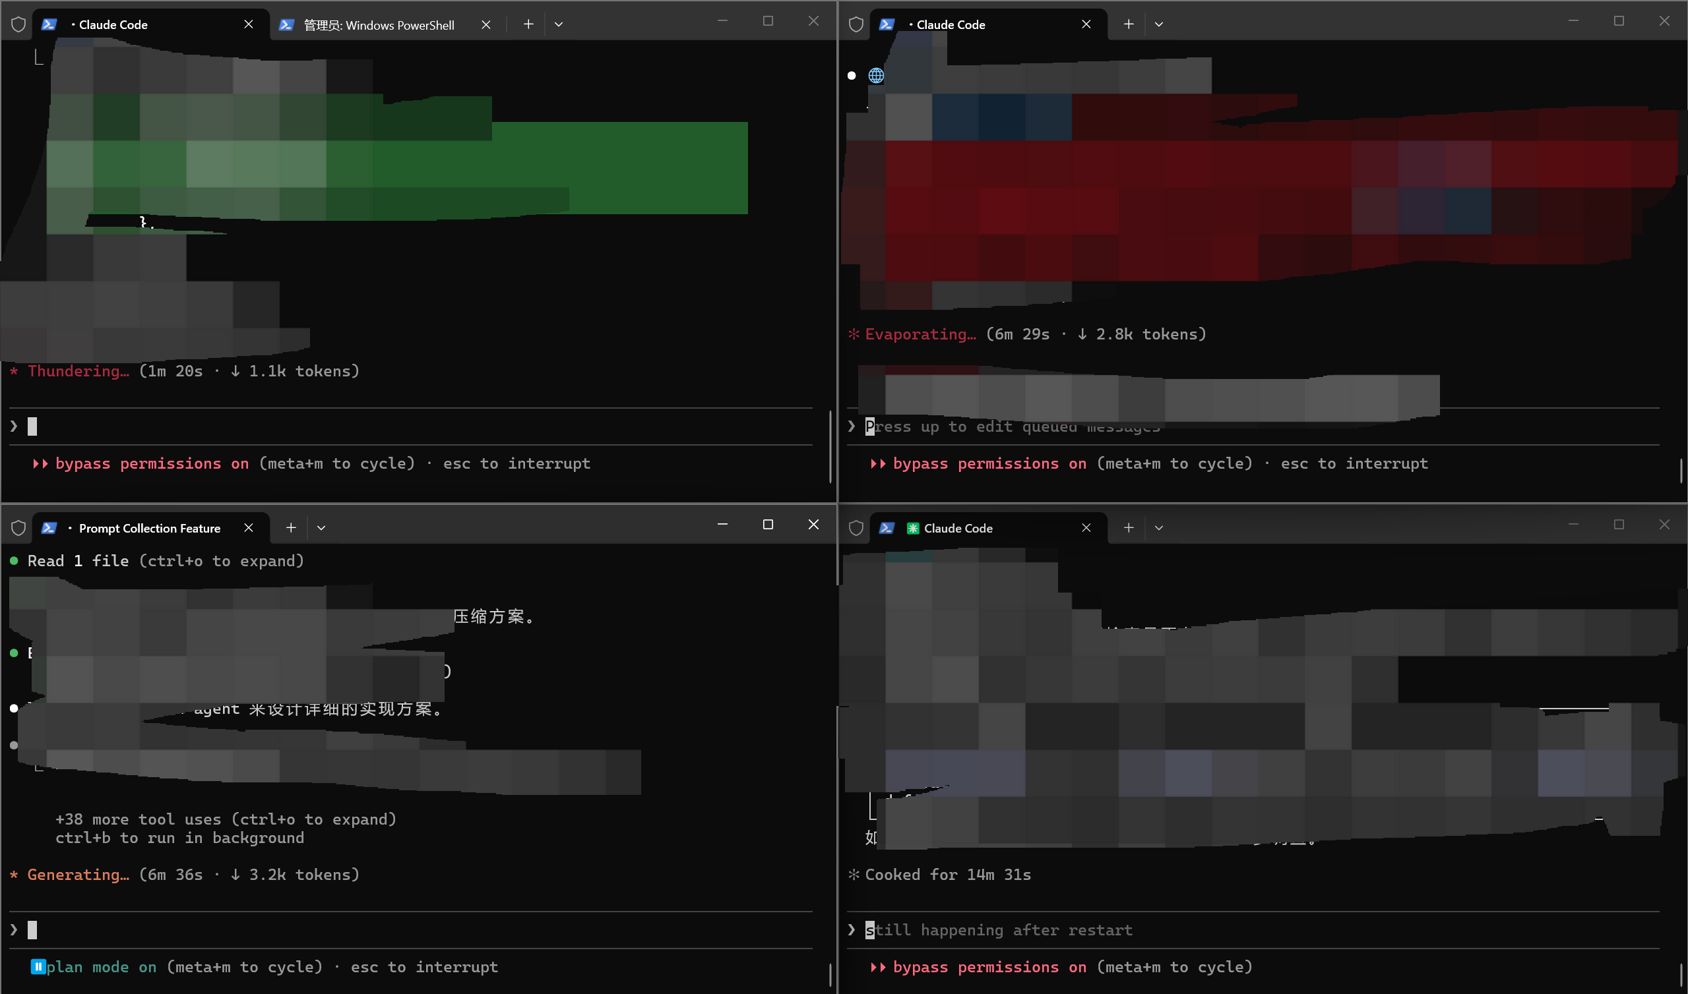Image resolution: width=1688 pixels, height=994 pixels.
Task: Click the globe icon in top-right terminal
Action: coord(876,76)
